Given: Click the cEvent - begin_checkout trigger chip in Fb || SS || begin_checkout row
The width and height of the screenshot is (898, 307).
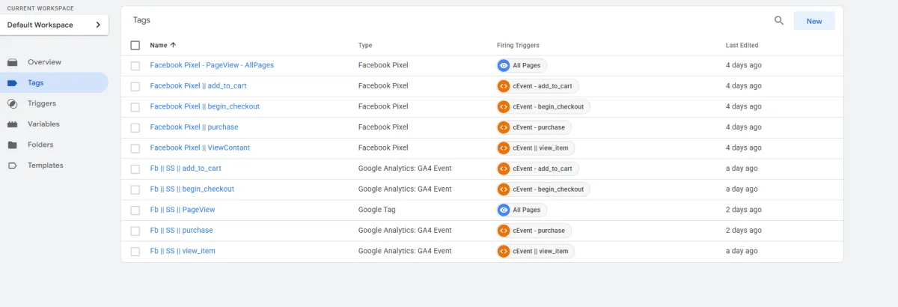Looking at the screenshot, I should pos(543,189).
